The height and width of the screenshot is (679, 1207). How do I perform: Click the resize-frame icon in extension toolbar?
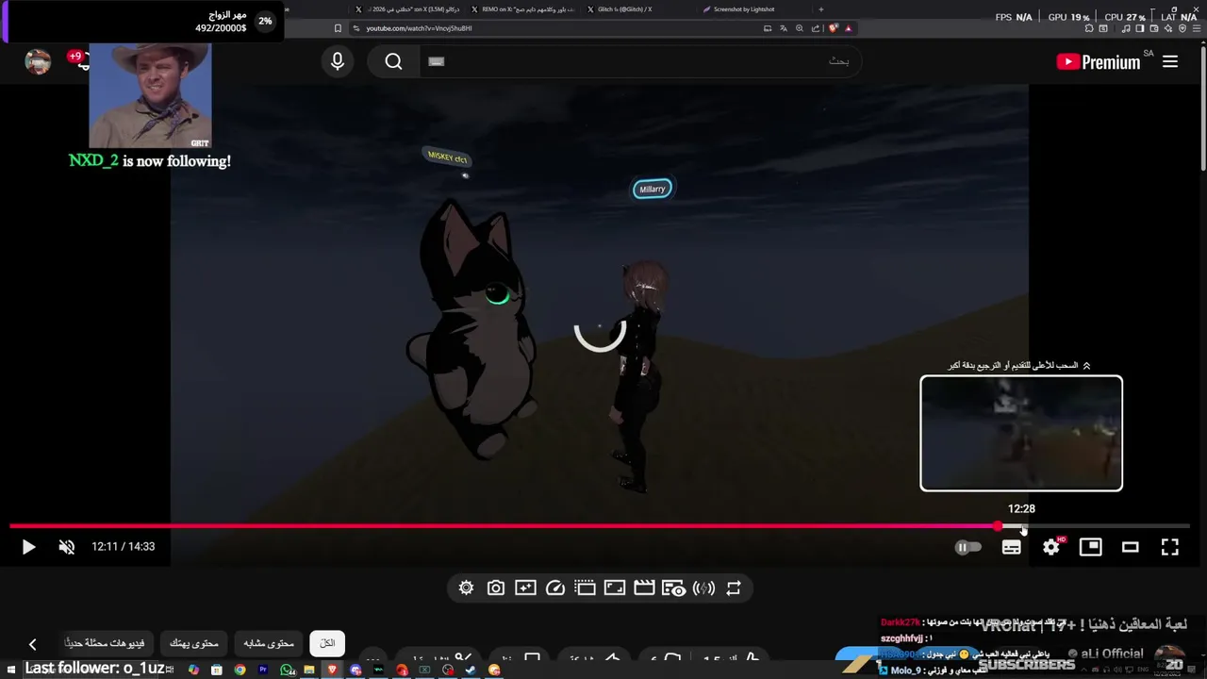click(x=615, y=588)
